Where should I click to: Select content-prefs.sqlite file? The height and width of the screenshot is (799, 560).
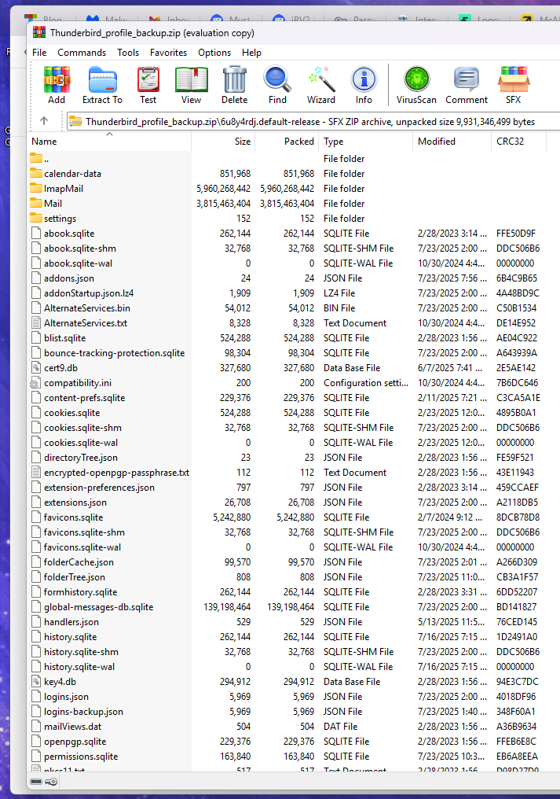[x=78, y=397]
